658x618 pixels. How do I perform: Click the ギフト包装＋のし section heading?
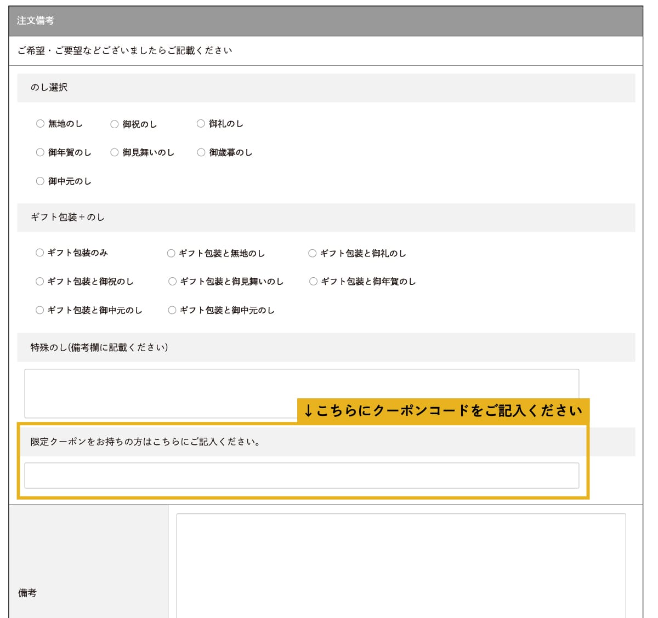click(326, 218)
